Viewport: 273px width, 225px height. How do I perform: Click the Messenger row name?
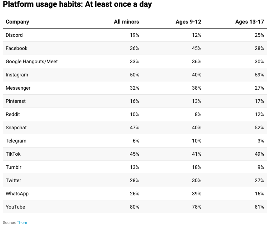tap(18, 88)
